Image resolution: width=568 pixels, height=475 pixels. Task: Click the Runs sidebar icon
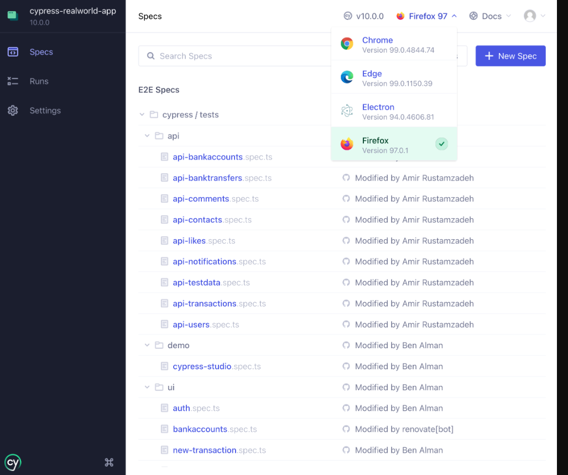tap(13, 81)
